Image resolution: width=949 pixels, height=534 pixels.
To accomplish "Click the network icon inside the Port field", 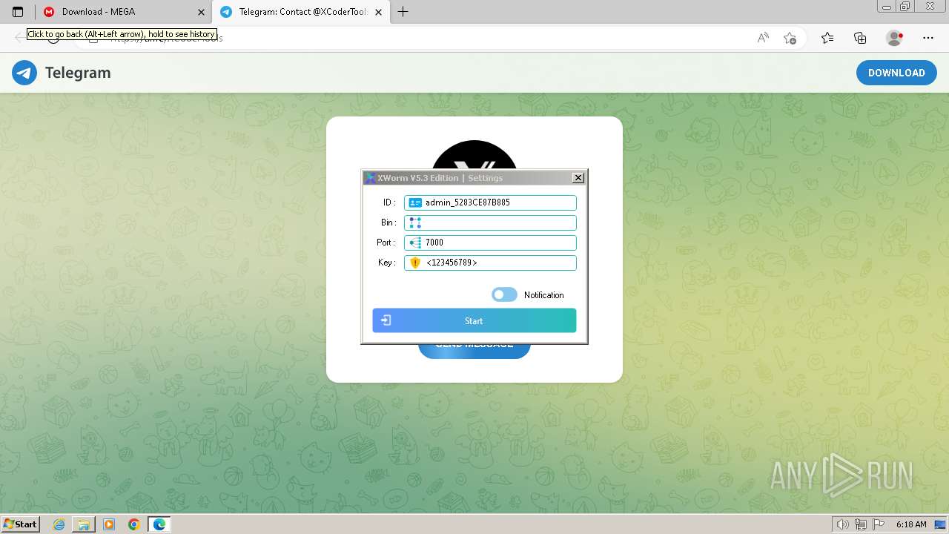I will (415, 243).
